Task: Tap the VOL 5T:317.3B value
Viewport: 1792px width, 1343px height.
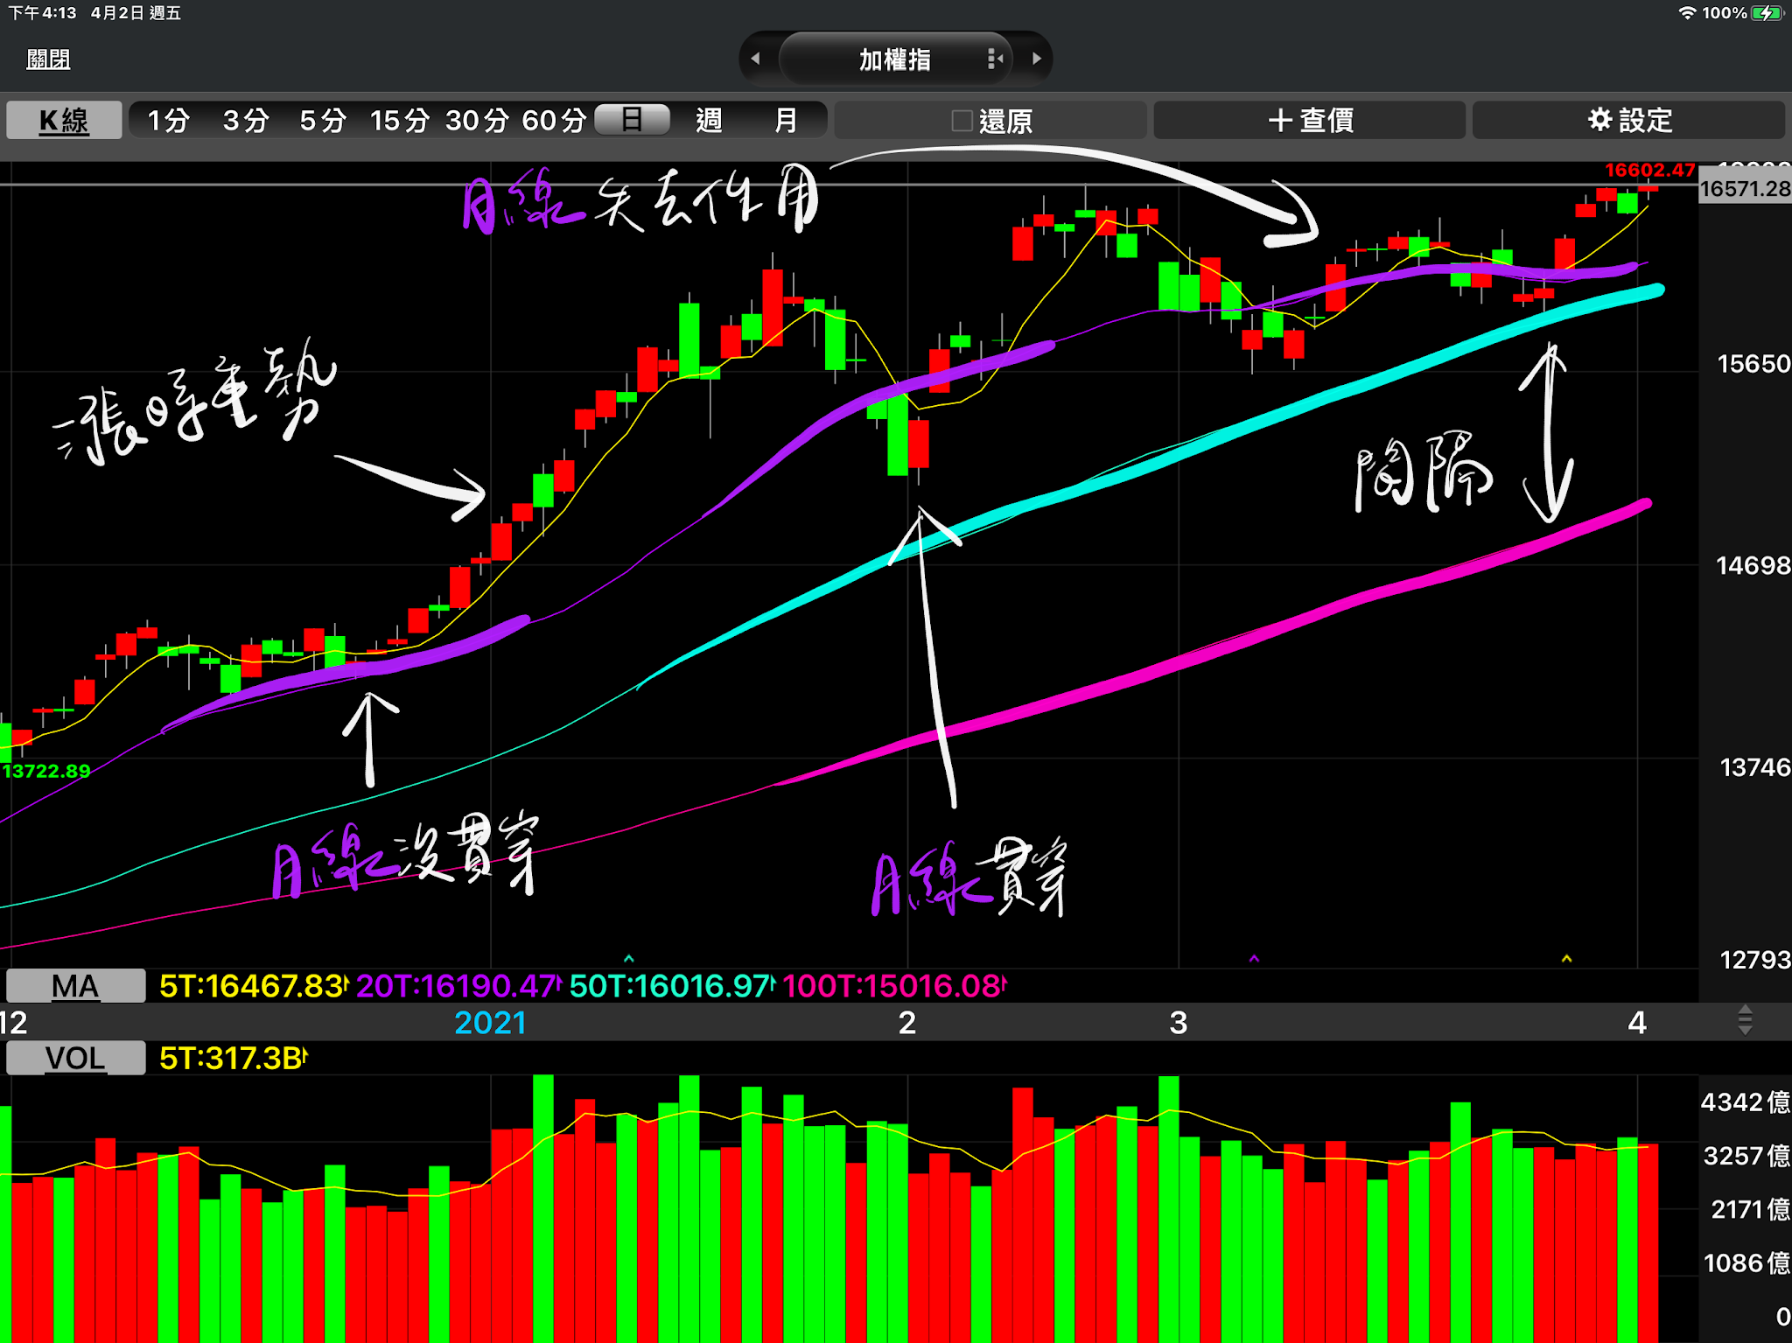Action: click(x=233, y=1058)
